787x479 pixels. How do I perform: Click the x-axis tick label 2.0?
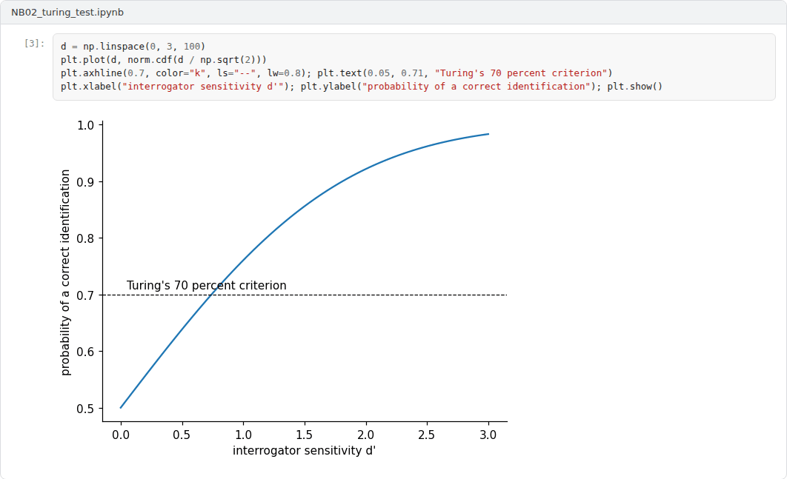point(366,435)
